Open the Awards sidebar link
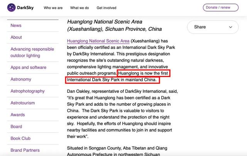The height and width of the screenshot is (156, 247). tap(18, 115)
